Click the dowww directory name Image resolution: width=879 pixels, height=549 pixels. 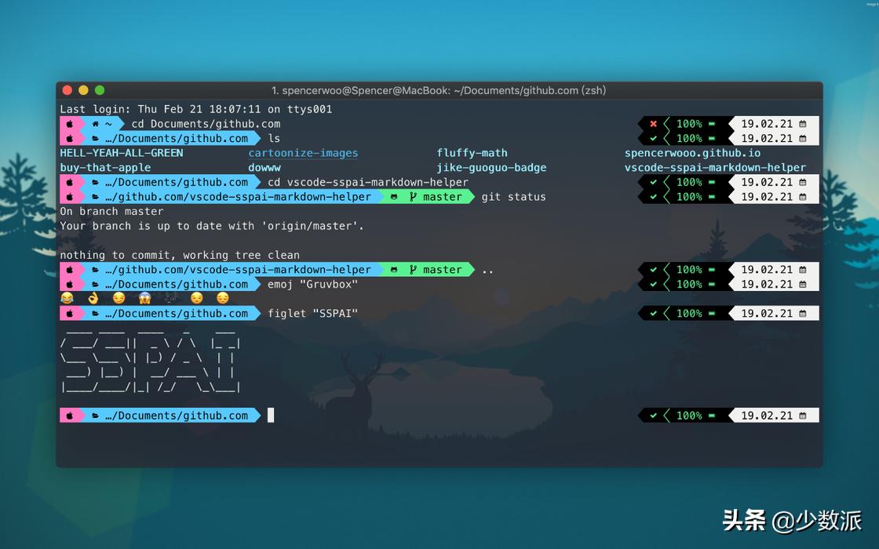(264, 168)
